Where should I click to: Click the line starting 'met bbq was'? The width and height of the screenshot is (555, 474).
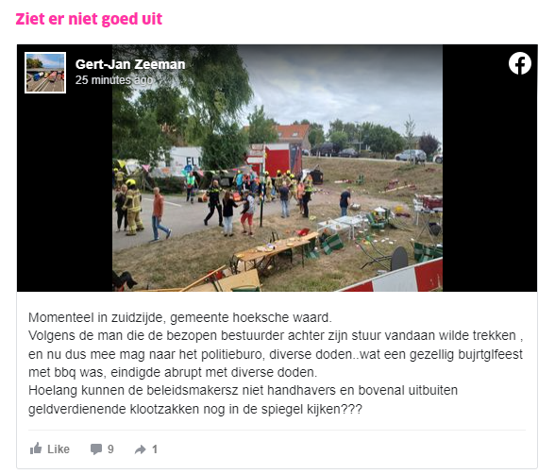point(173,372)
